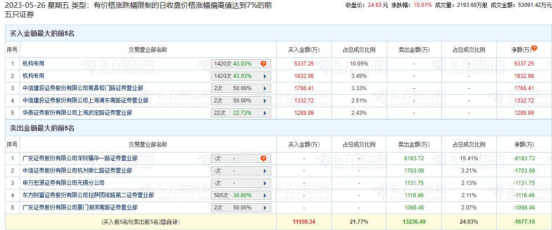
Task: Click the arrow icon for 中信建投南昌榕门路 row
Action: (264, 88)
